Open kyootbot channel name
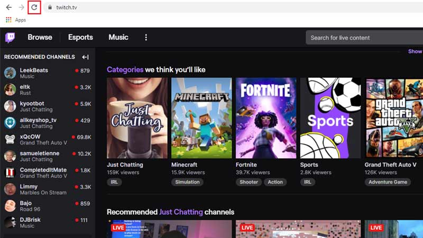This screenshot has width=423, height=238. pos(32,103)
